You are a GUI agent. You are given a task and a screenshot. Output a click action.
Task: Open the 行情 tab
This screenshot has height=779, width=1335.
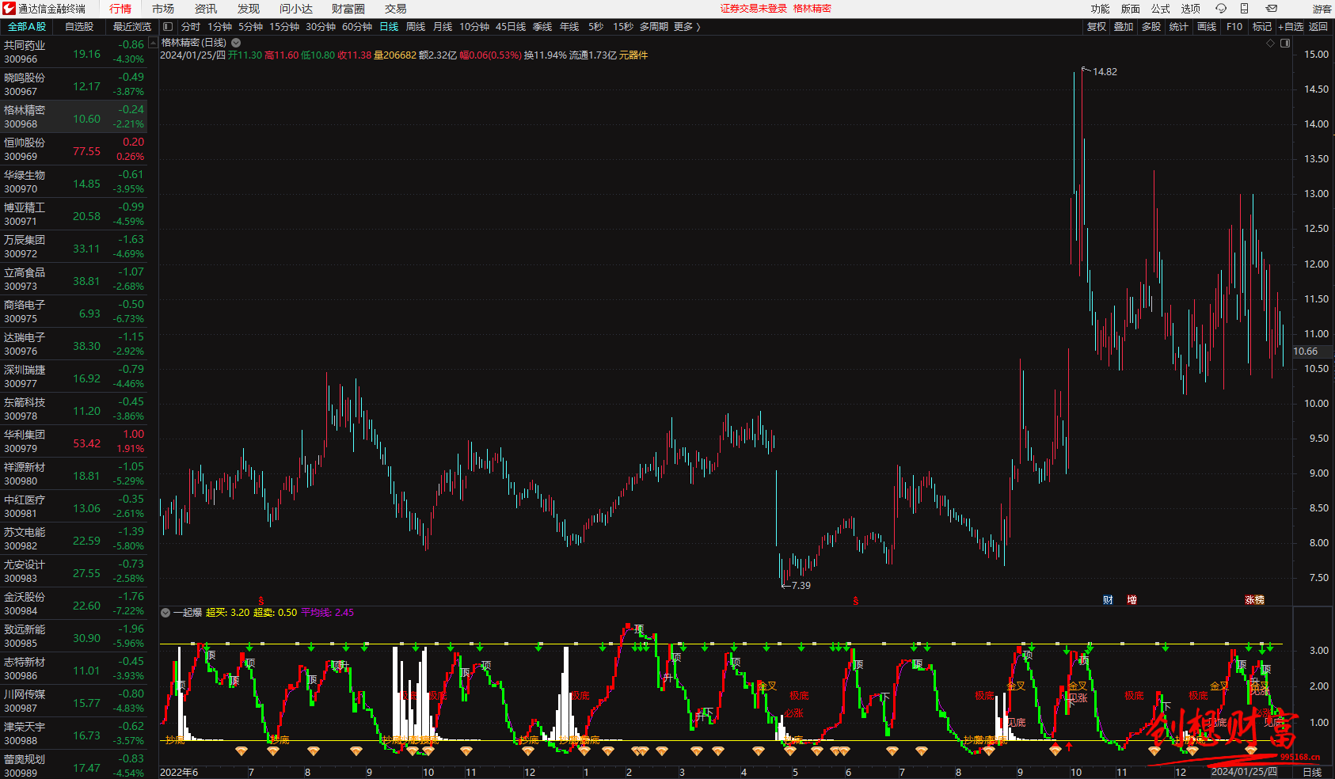pos(120,9)
